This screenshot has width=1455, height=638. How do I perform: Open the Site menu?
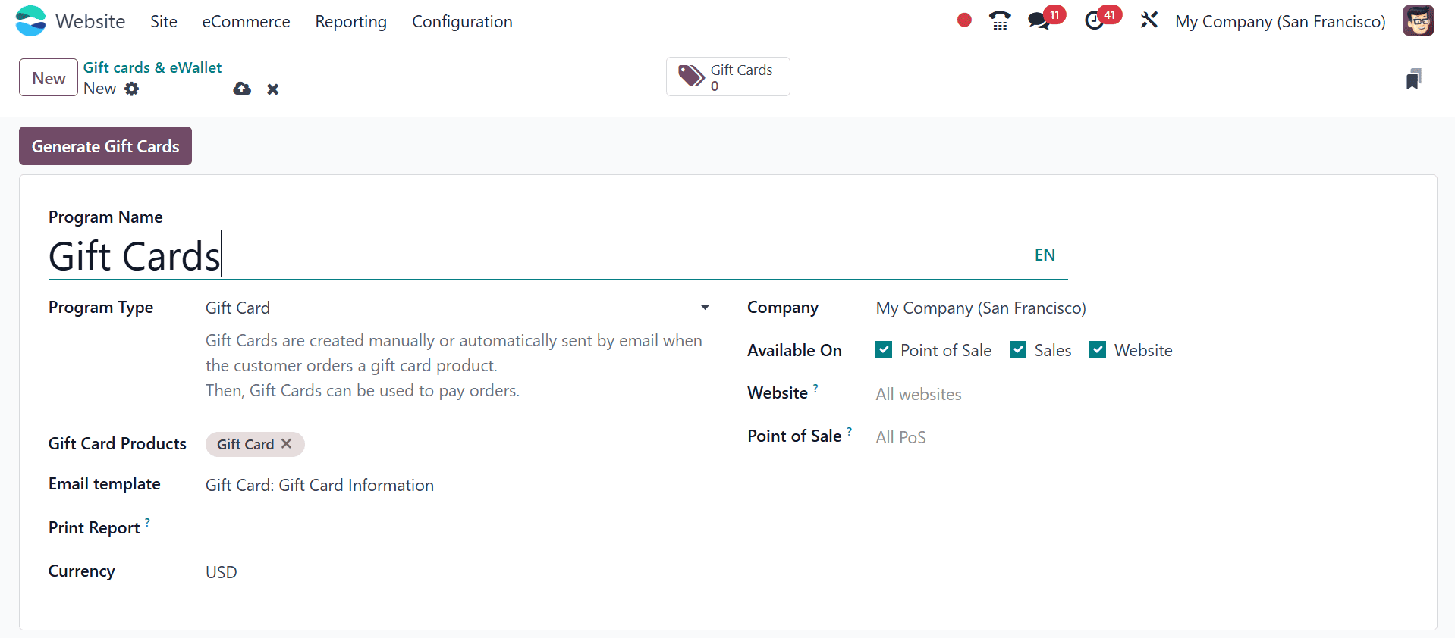pos(164,21)
